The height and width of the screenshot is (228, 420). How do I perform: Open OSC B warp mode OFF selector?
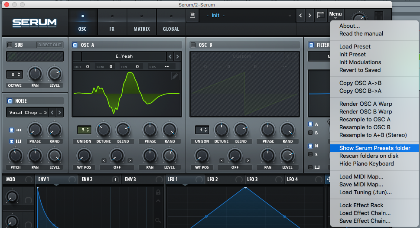click(235, 167)
